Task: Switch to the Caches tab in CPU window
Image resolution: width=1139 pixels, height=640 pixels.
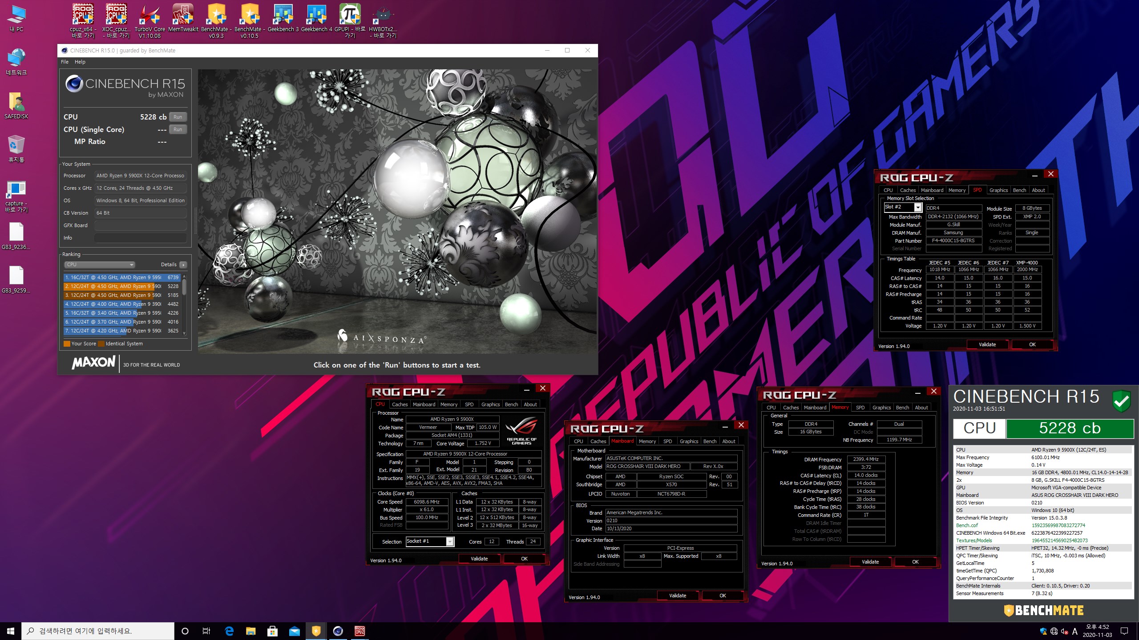Action: (x=399, y=404)
